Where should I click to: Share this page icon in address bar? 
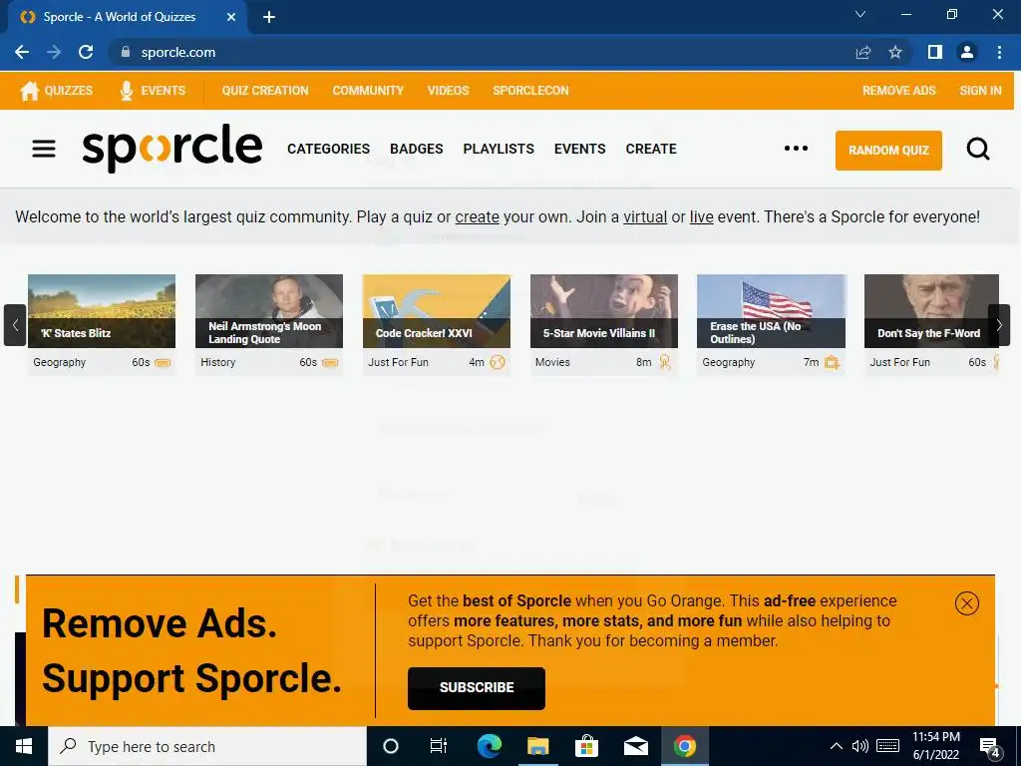(862, 52)
